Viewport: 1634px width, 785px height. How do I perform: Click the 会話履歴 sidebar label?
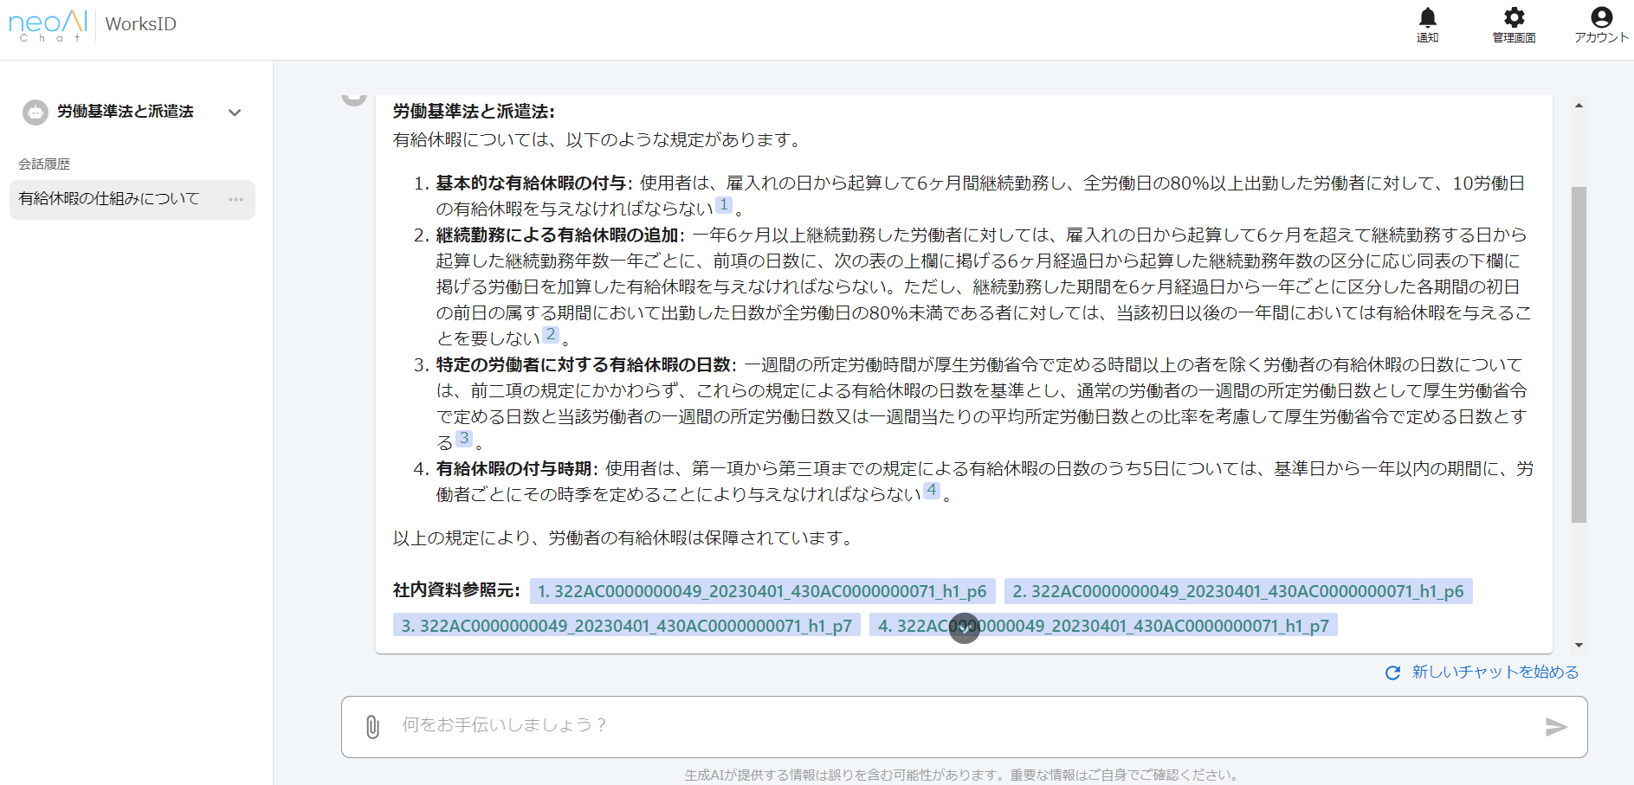click(44, 164)
